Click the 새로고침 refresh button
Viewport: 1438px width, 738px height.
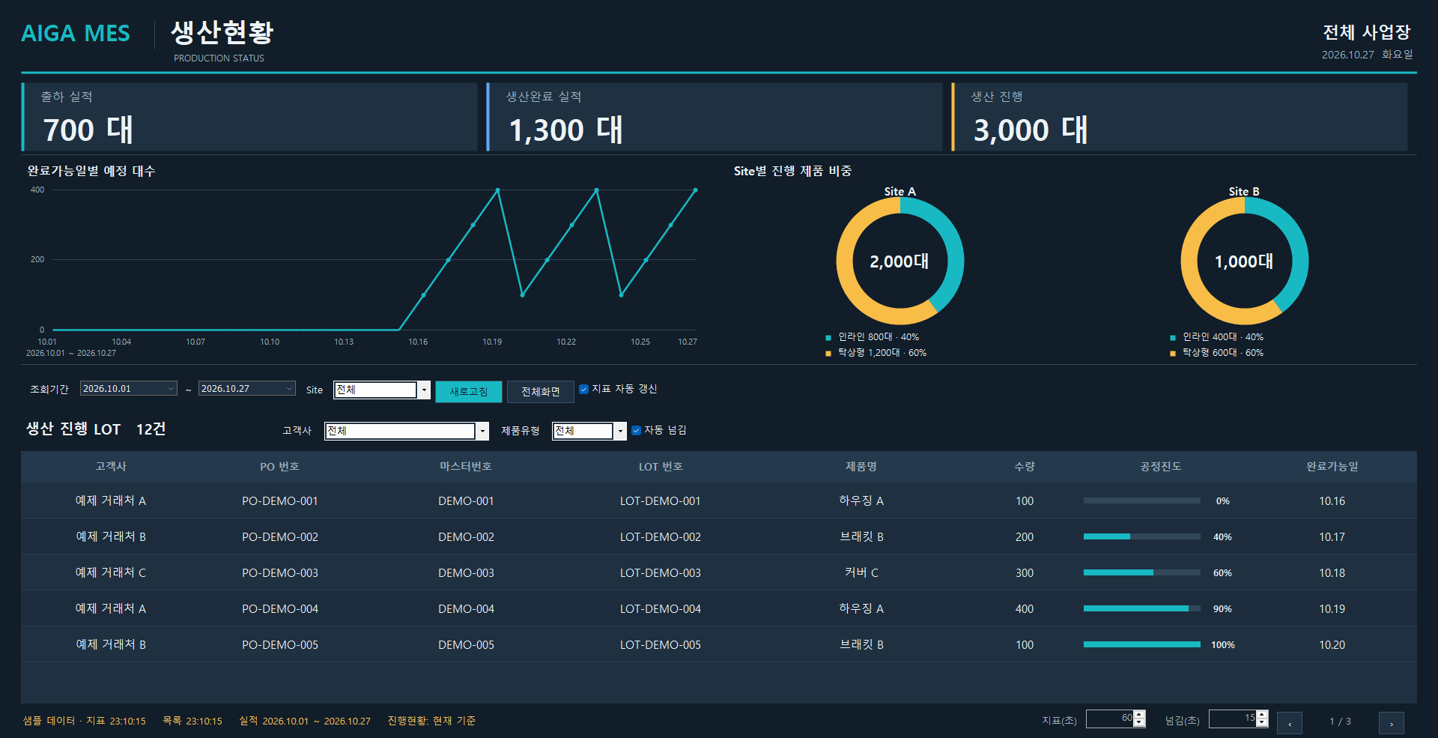point(469,391)
